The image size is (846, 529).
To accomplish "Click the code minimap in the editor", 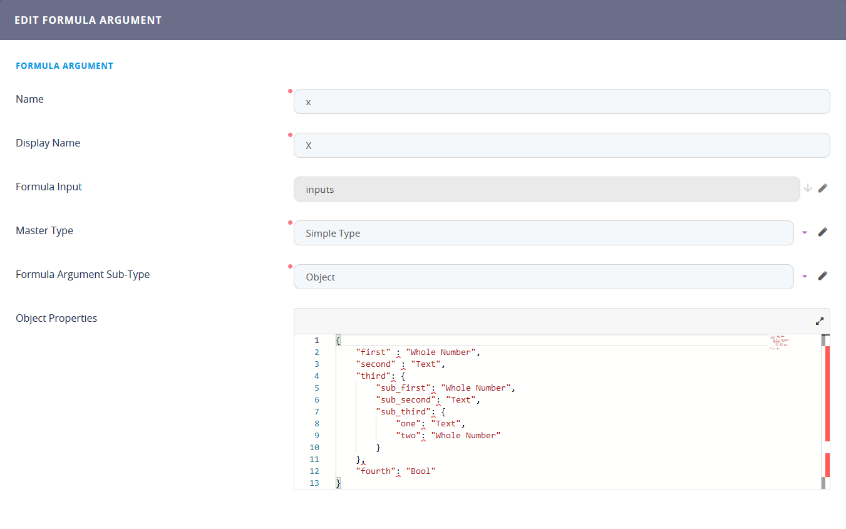I will click(x=780, y=342).
